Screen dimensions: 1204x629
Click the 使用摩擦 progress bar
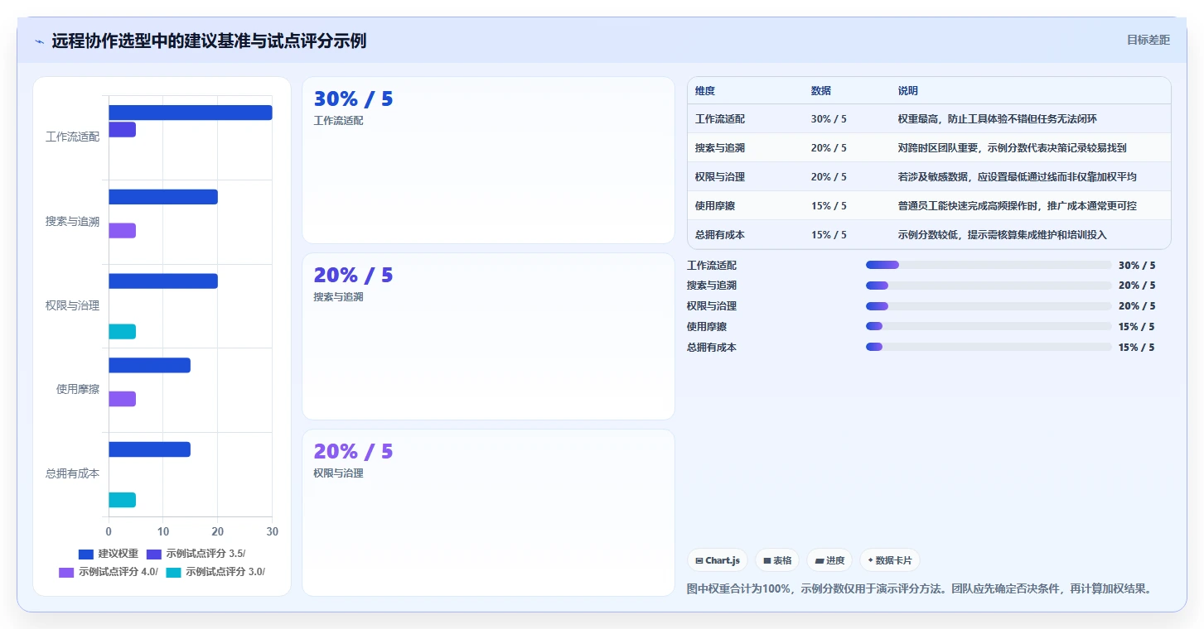989,326
